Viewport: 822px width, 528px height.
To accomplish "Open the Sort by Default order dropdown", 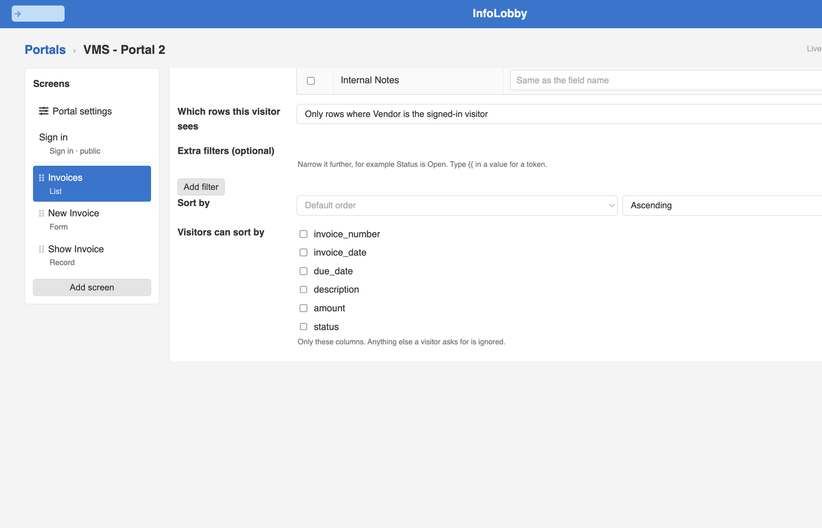I will (457, 206).
